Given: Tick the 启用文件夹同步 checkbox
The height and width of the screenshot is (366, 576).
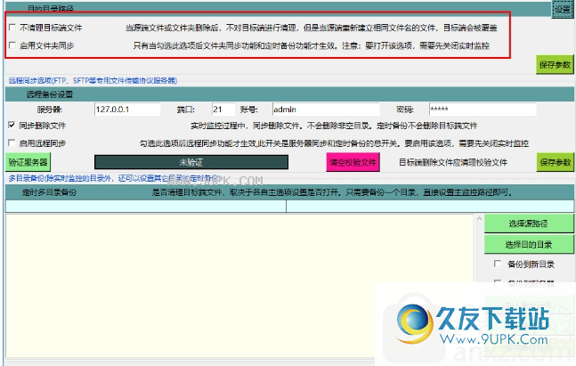Looking at the screenshot, I should pyautogui.click(x=12, y=45).
